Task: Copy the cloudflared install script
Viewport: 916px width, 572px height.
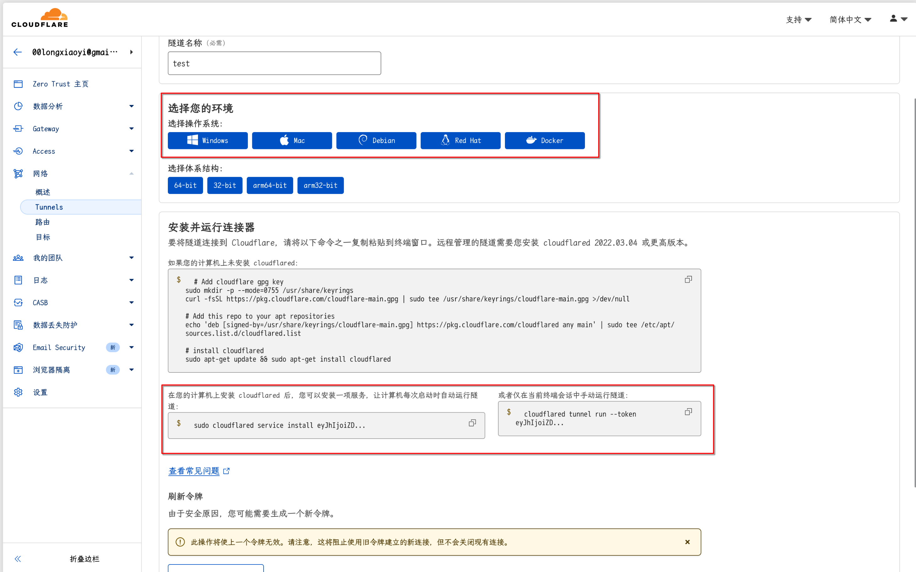Action: pos(688,279)
